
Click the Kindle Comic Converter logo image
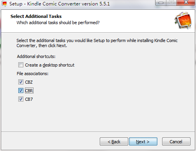coord(183,20)
